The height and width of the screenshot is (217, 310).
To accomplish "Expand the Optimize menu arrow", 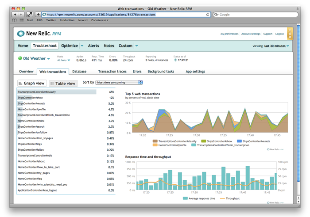I will tap(82, 46).
